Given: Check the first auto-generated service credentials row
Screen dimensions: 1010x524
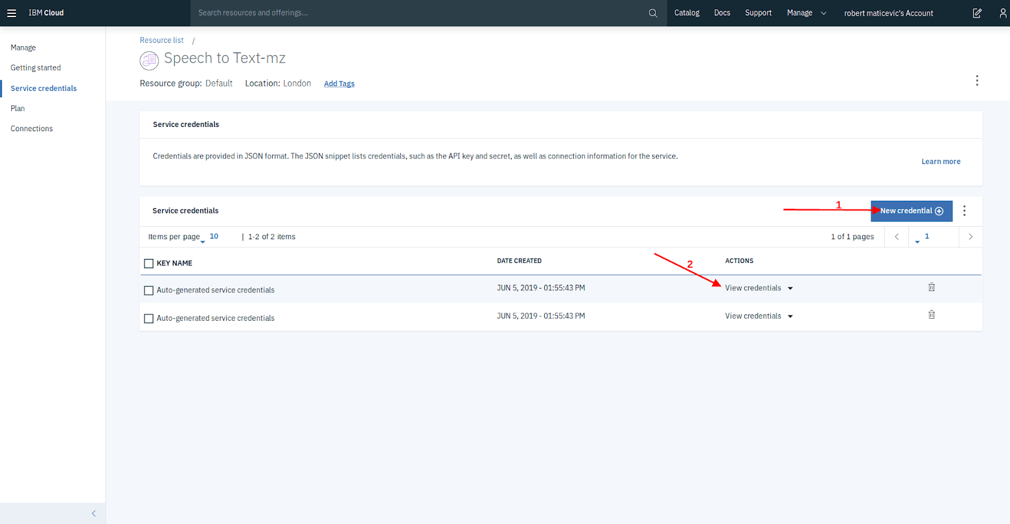Looking at the screenshot, I should coord(149,290).
